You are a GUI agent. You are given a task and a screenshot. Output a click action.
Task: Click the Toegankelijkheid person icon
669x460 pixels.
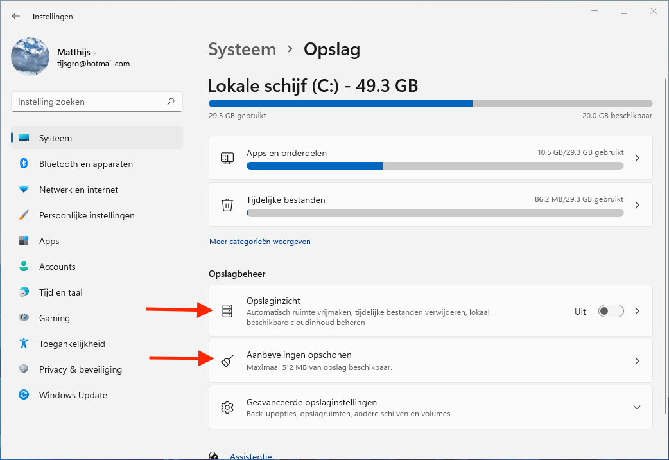pyautogui.click(x=24, y=344)
